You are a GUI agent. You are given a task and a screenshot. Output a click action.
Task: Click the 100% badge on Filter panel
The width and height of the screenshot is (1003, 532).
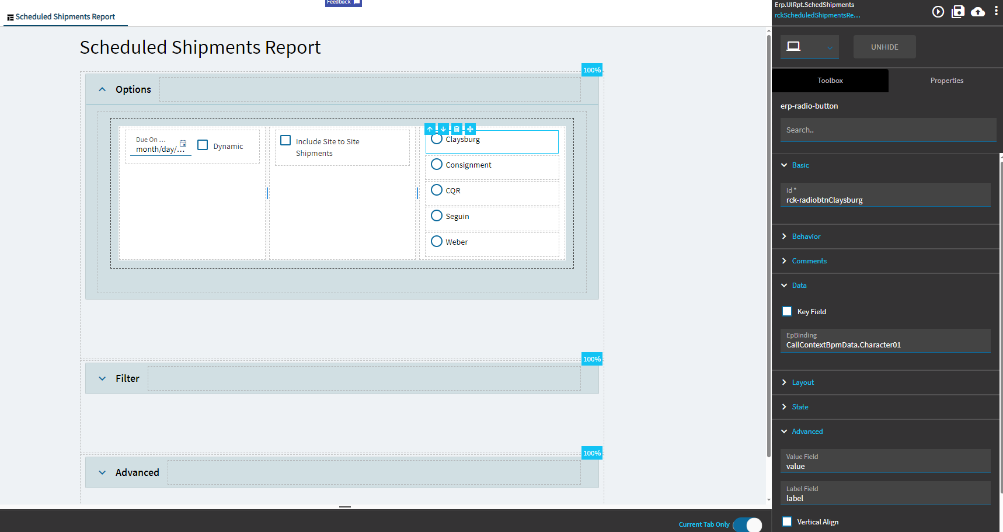point(592,359)
